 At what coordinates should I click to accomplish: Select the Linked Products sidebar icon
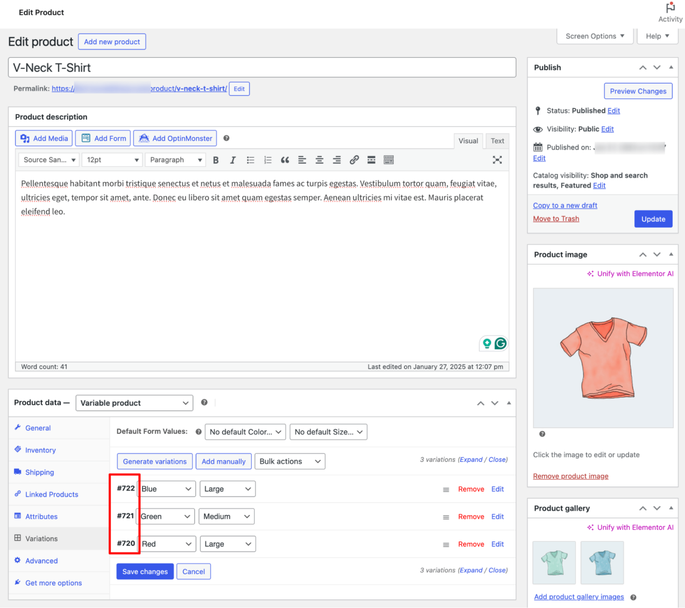(x=18, y=494)
